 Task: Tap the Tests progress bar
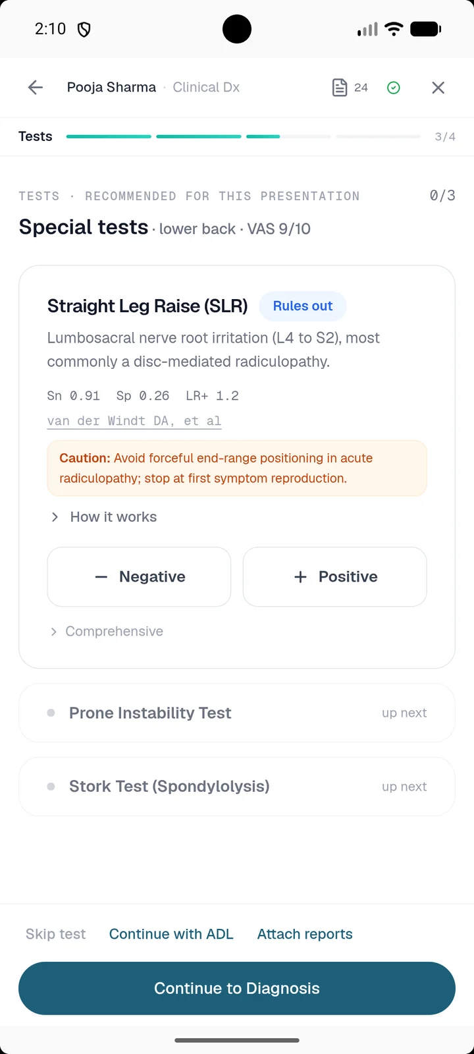pyautogui.click(x=244, y=136)
